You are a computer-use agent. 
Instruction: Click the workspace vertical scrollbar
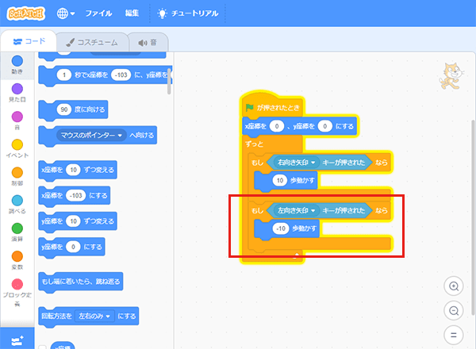[x=473, y=217]
